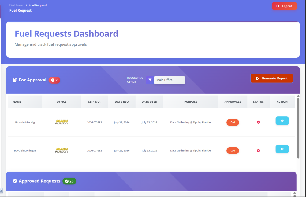Click the Logout button
The image size is (306, 197).
click(x=284, y=6)
